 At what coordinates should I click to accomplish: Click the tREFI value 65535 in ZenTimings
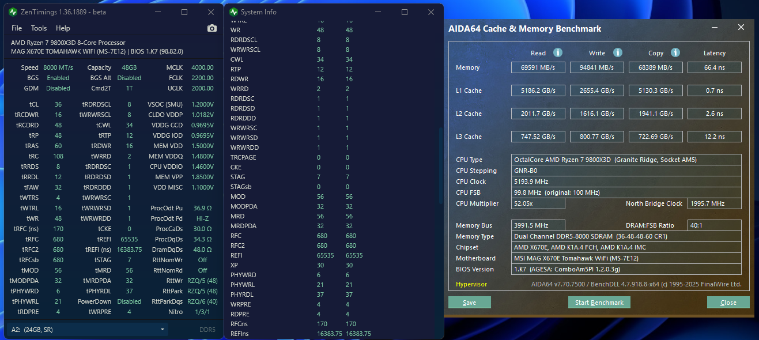[129, 239]
